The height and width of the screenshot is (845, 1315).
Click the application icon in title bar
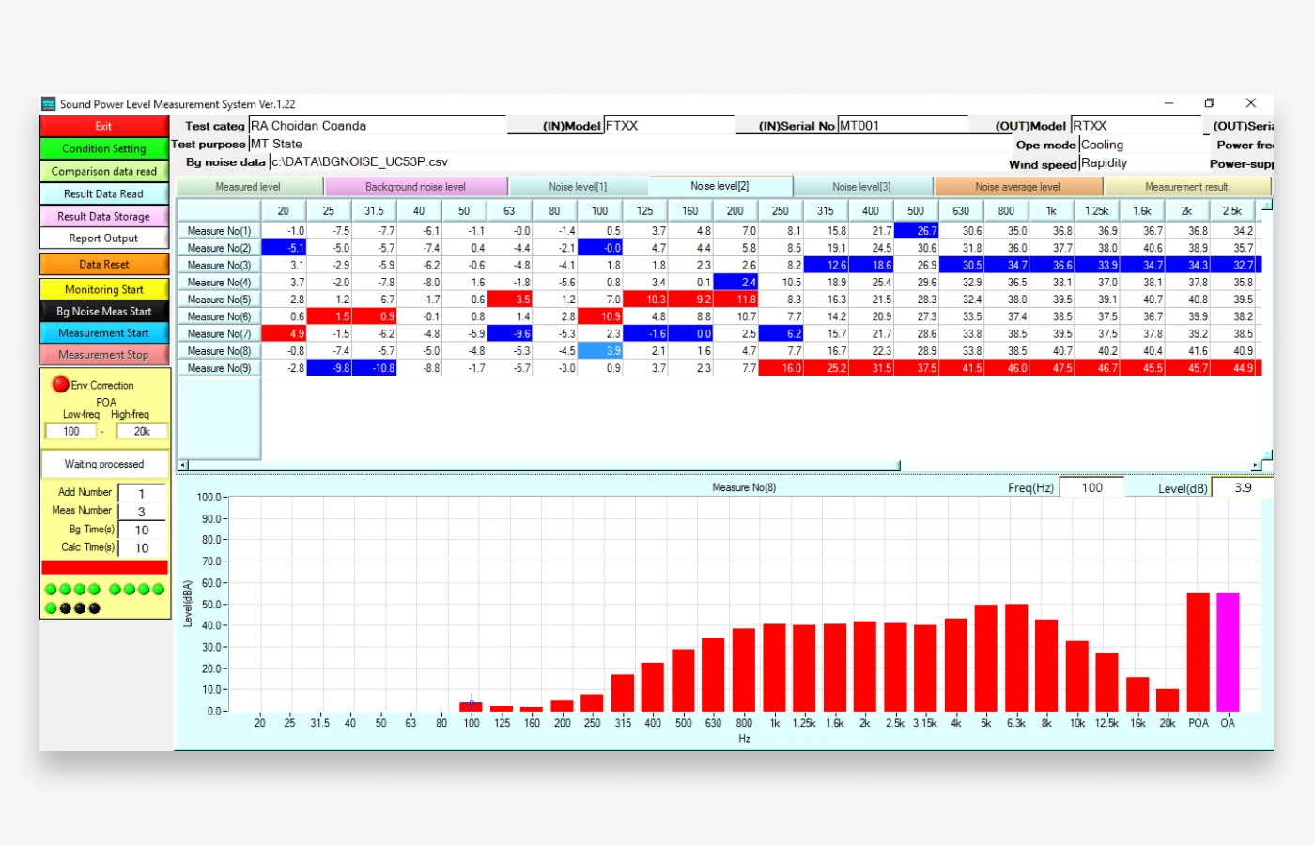click(49, 104)
